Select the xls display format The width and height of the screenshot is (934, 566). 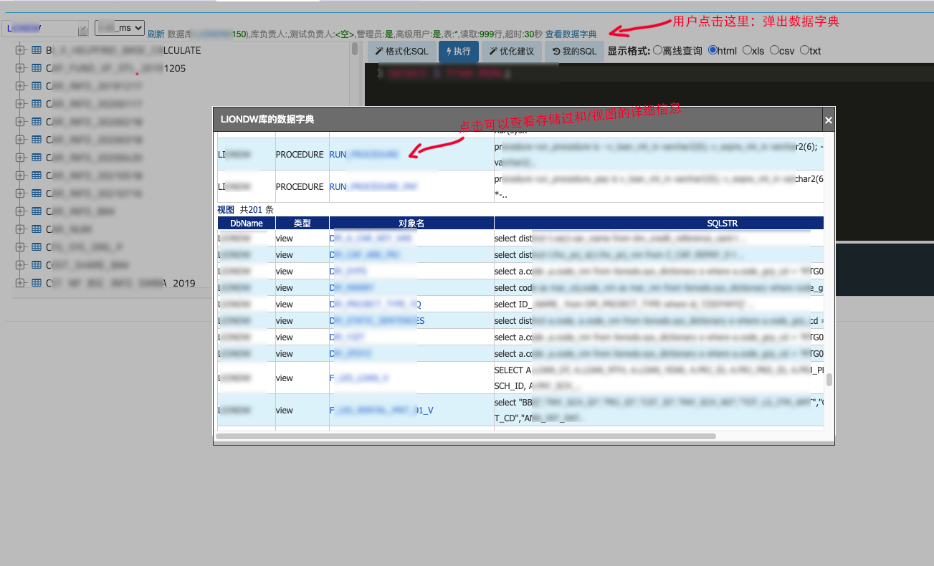(747, 51)
